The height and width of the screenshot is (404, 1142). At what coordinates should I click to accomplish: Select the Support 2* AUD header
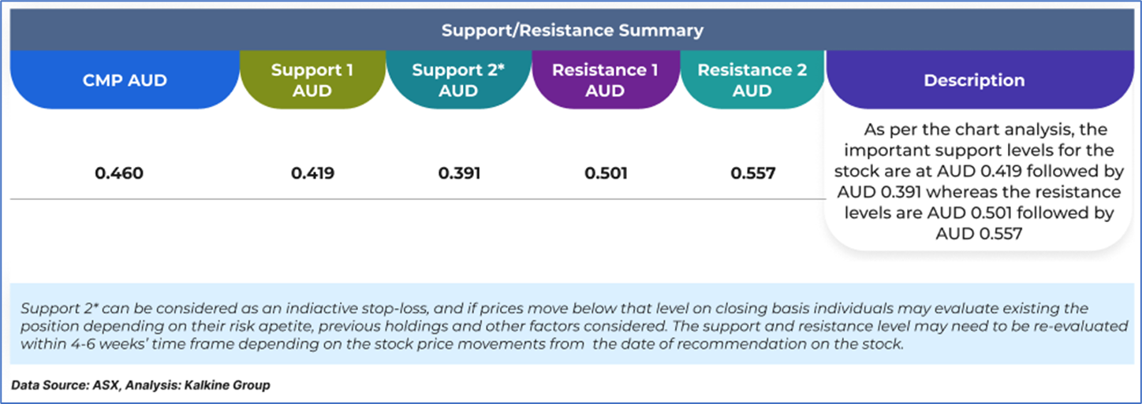coord(458,80)
